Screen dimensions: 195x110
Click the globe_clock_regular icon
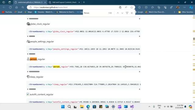28,24
